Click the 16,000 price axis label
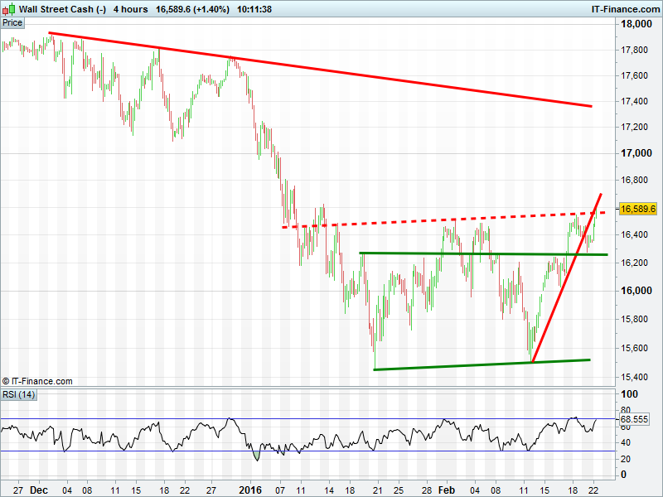Image resolution: width=663 pixels, height=497 pixels. coord(636,291)
